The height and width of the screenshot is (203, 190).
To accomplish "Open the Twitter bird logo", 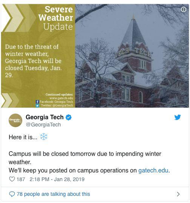I will 178,117.
